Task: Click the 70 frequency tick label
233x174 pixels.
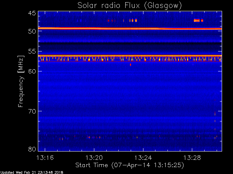Action: click(x=32, y=111)
